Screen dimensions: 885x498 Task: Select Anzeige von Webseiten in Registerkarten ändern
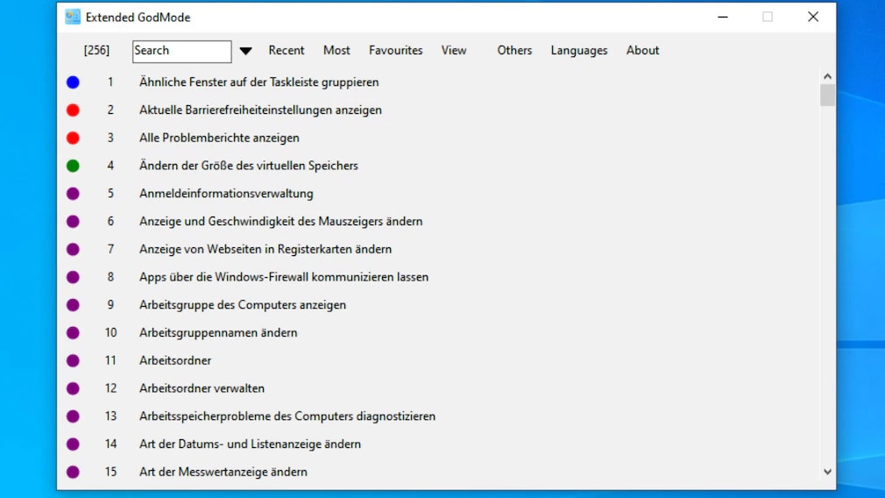coord(265,249)
